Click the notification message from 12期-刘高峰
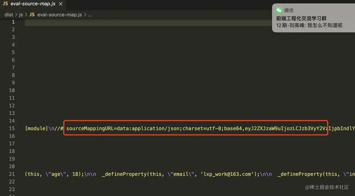The image size is (355, 196). coord(309,25)
